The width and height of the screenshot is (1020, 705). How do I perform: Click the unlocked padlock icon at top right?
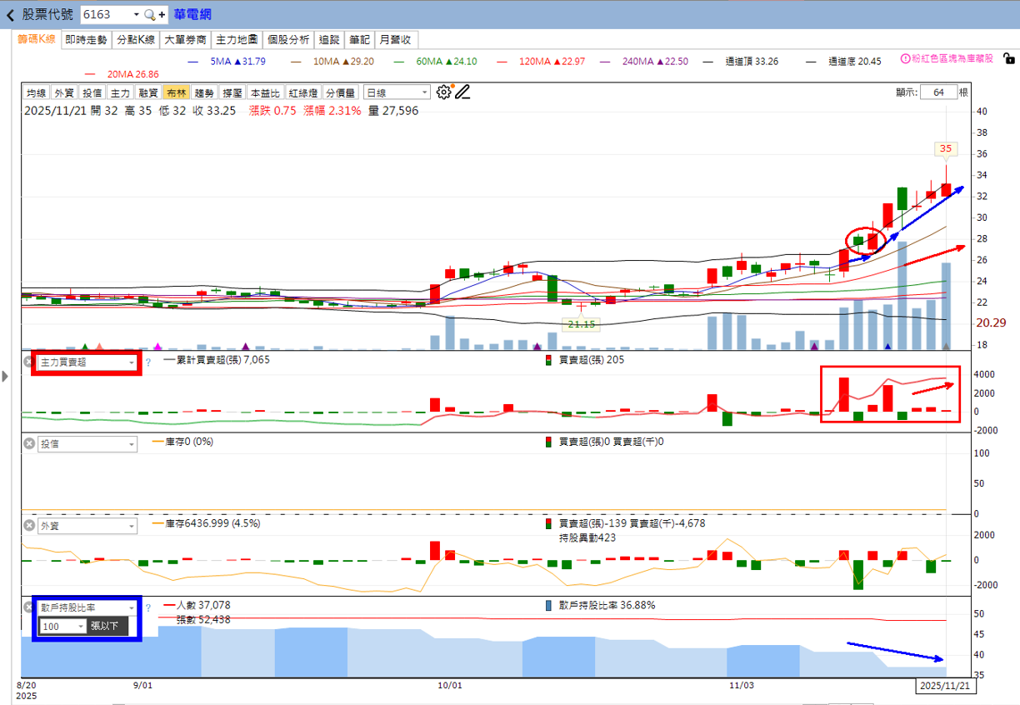1008,59
